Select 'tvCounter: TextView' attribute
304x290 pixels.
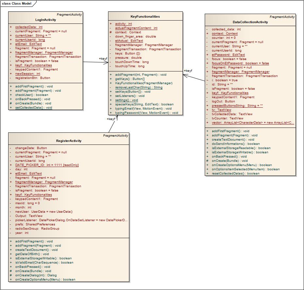[x=228, y=119]
